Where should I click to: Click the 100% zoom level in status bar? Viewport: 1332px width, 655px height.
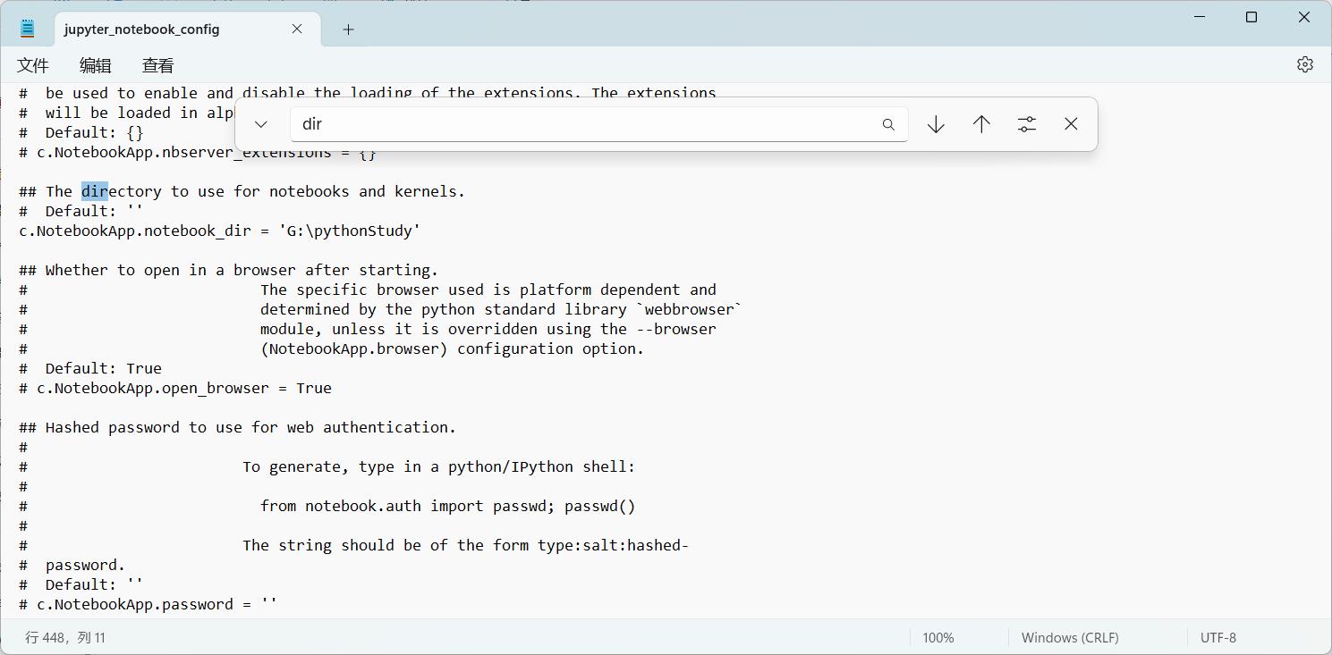point(937,637)
